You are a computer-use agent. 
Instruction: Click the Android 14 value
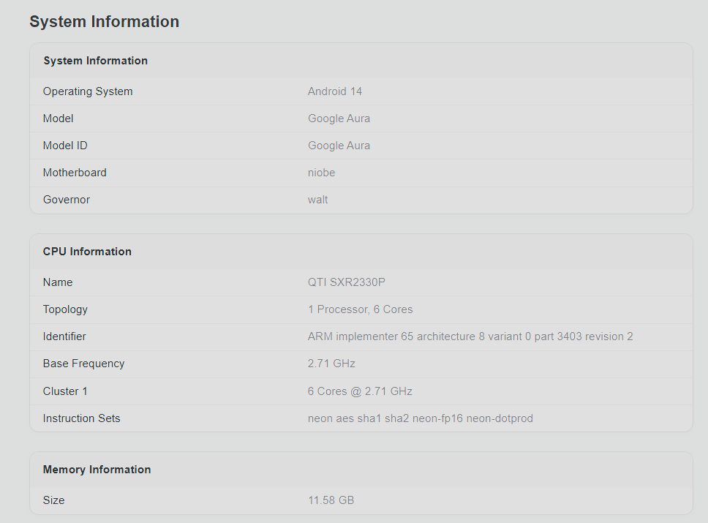(334, 91)
